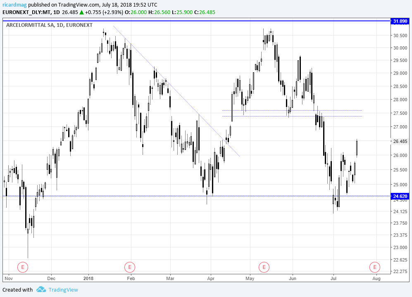The image size is (412, 297).
Task: Click the 23.750 price axis label
Action: (x=400, y=223)
